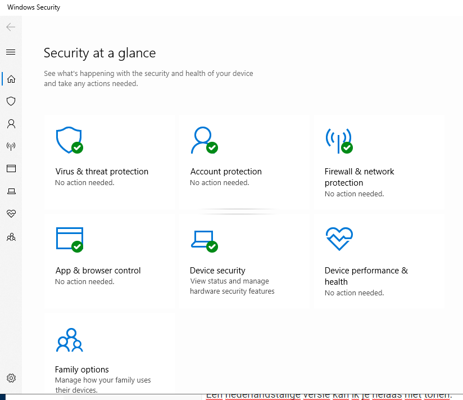Open sidebar Account protection person icon
Image resolution: width=463 pixels, height=400 pixels.
pos(11,124)
